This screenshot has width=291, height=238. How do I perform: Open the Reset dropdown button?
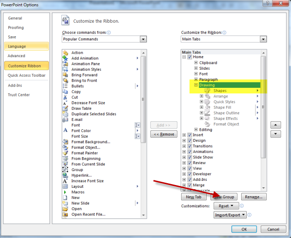226,205
